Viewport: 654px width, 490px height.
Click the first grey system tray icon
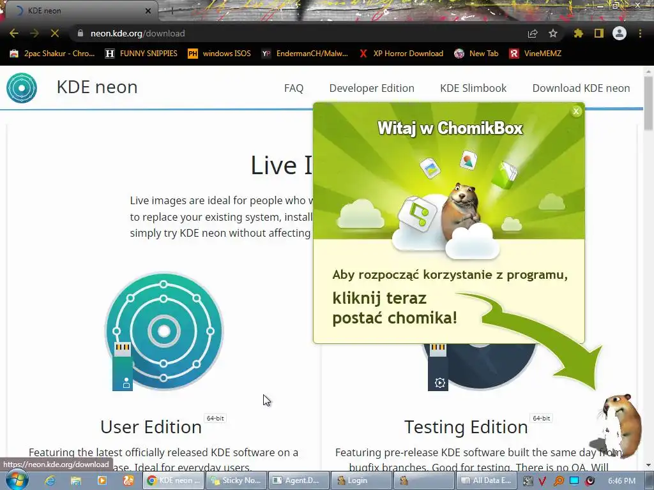(528, 481)
